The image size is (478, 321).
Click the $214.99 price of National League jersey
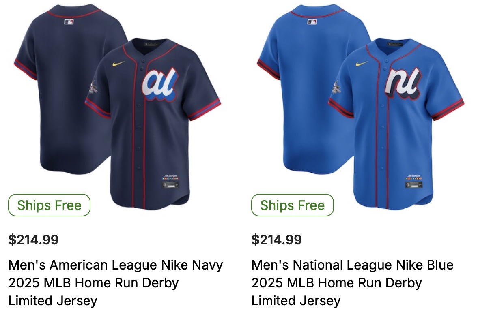[x=276, y=240]
